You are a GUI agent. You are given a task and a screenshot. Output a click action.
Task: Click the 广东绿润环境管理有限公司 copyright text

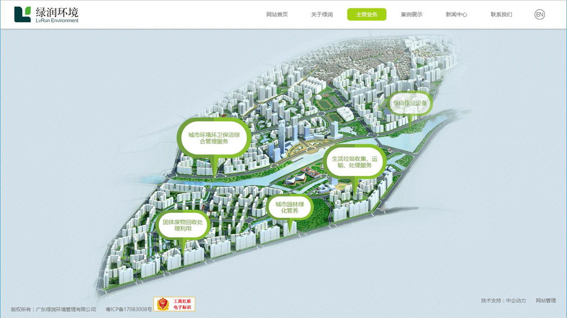[x=65, y=309]
